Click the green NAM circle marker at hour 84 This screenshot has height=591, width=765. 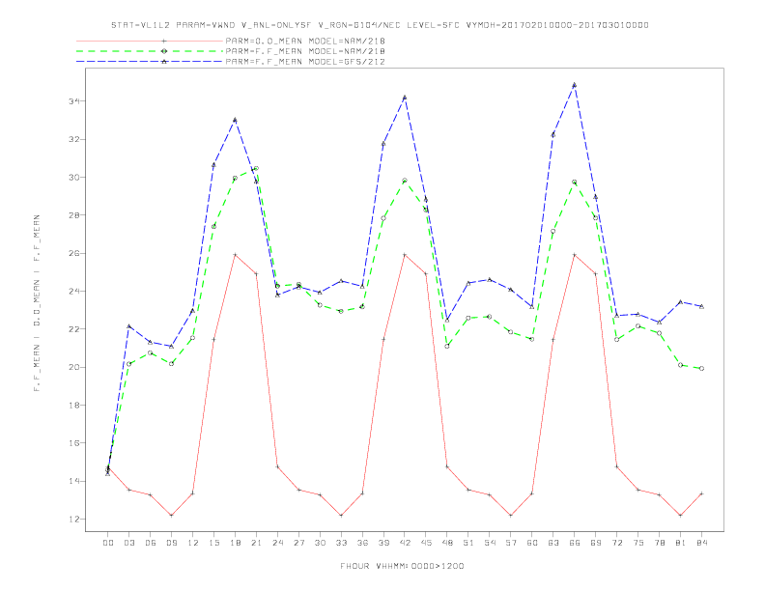click(701, 369)
